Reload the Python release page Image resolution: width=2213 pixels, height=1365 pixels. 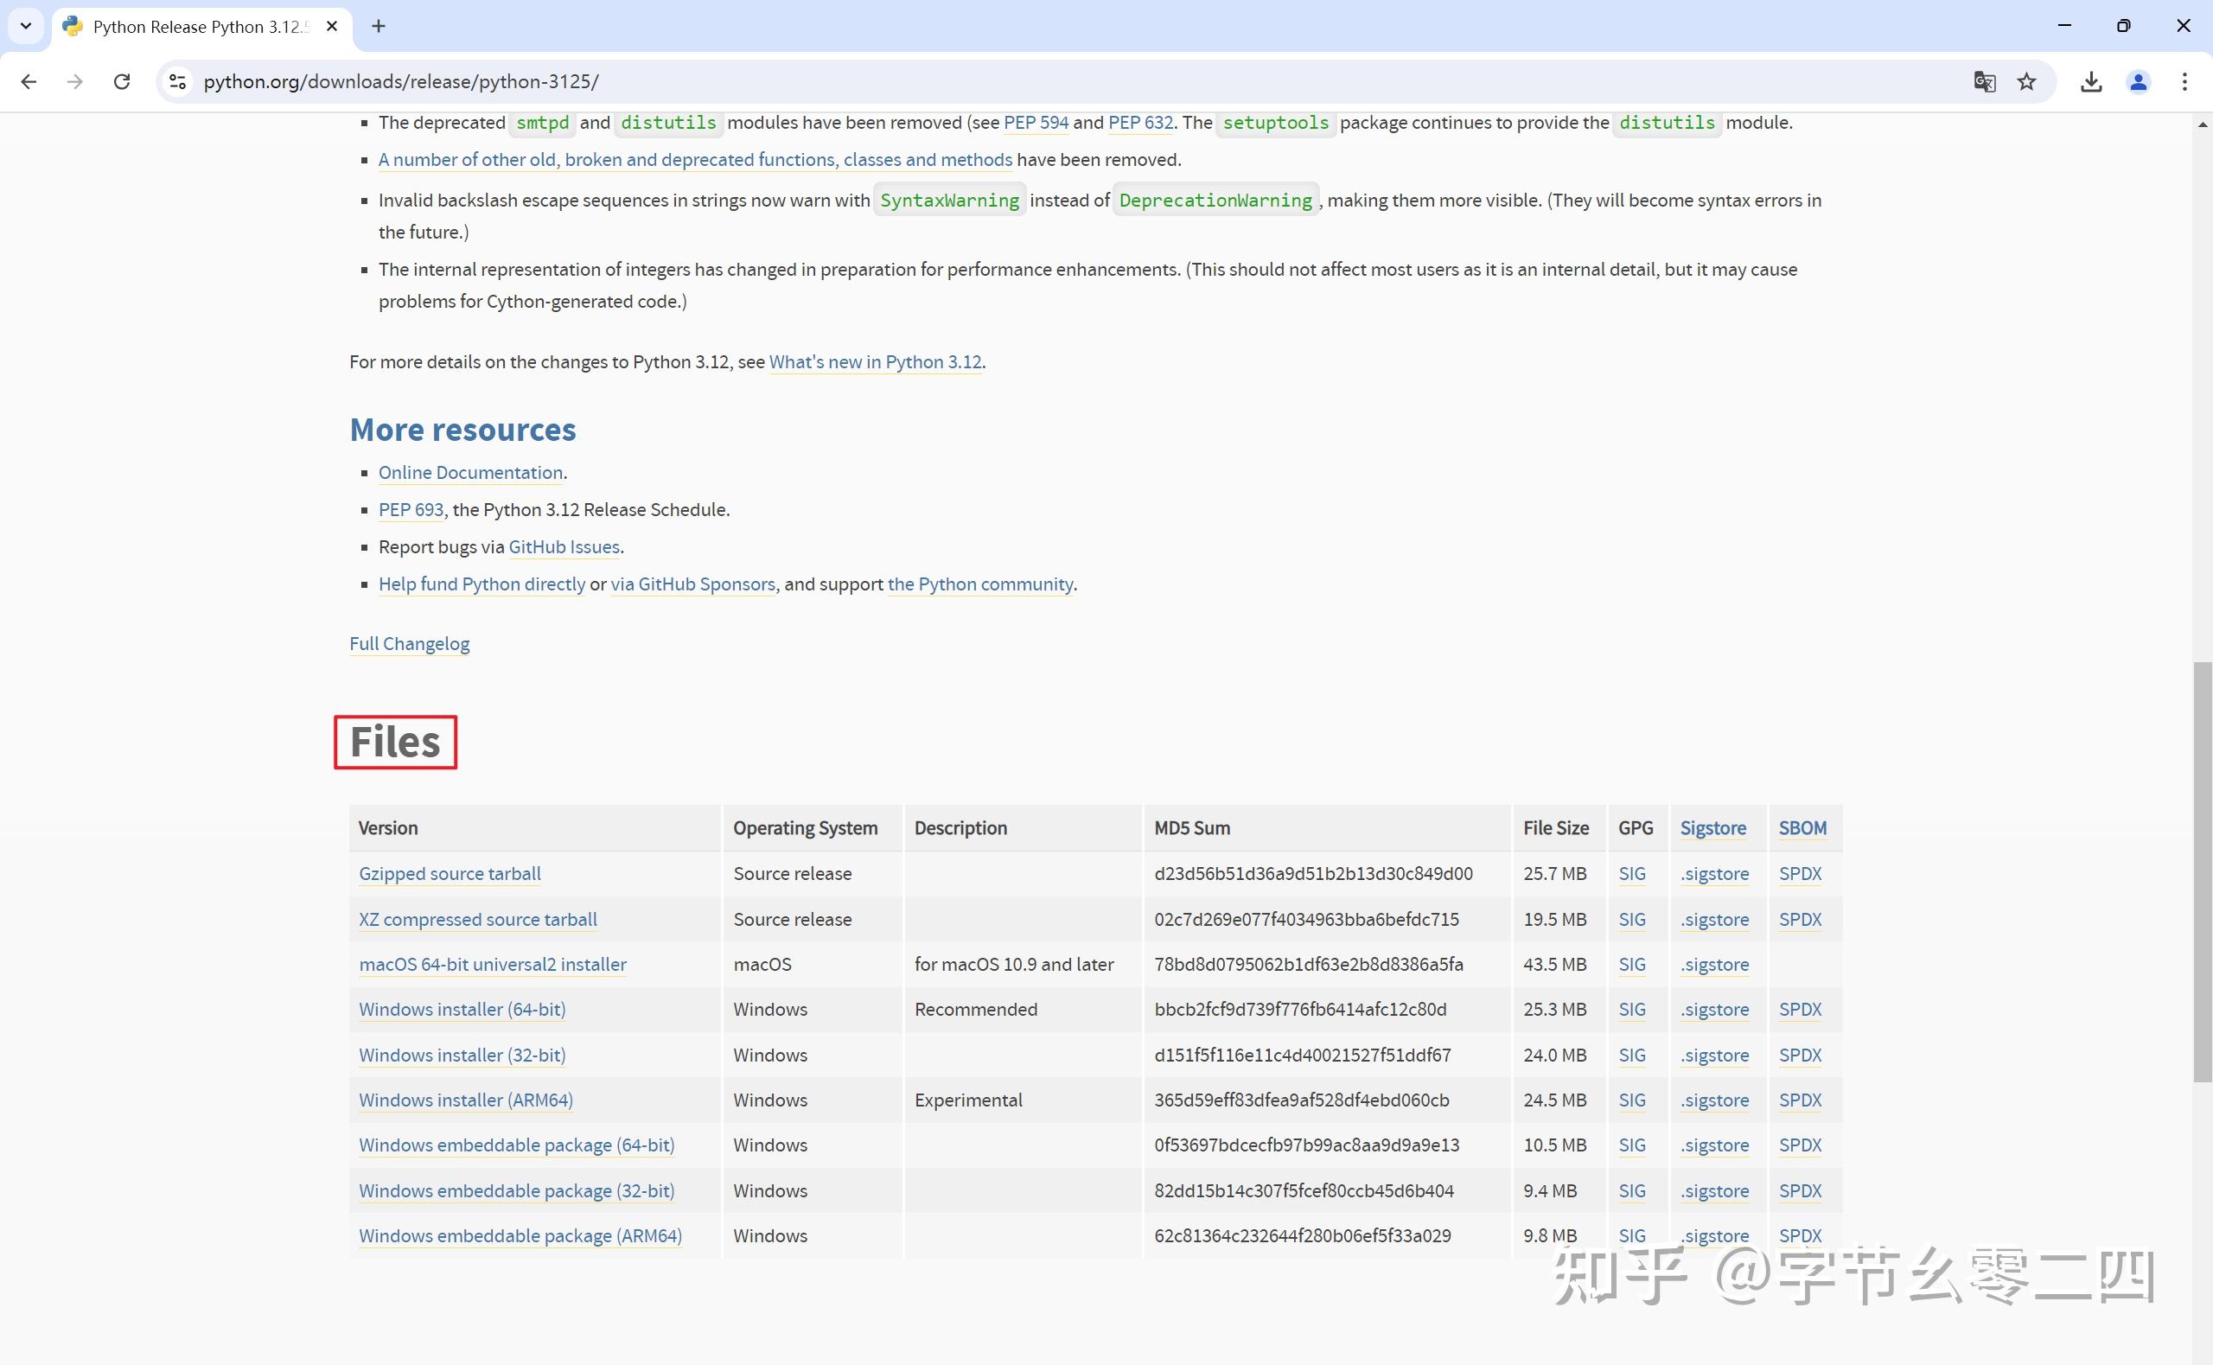click(x=122, y=81)
